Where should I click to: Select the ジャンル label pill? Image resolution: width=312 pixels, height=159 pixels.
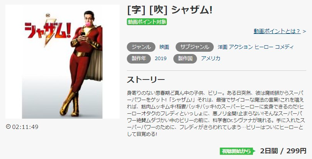(141, 47)
